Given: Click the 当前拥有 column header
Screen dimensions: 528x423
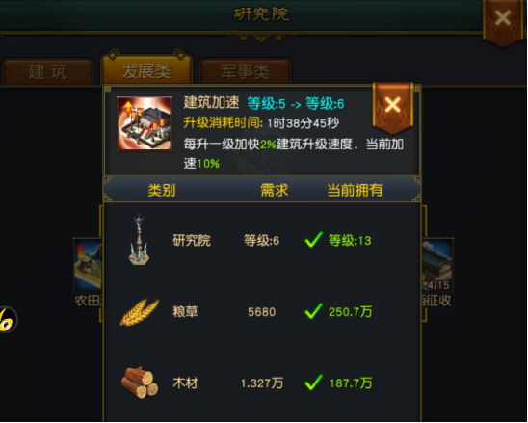Looking at the screenshot, I should [x=355, y=190].
